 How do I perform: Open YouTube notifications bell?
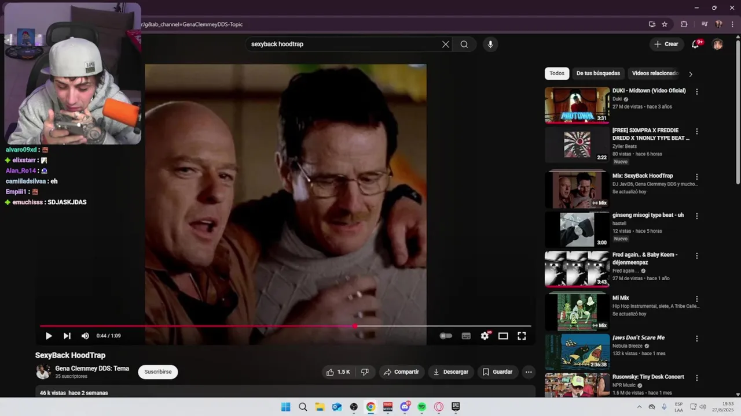coord(696,44)
